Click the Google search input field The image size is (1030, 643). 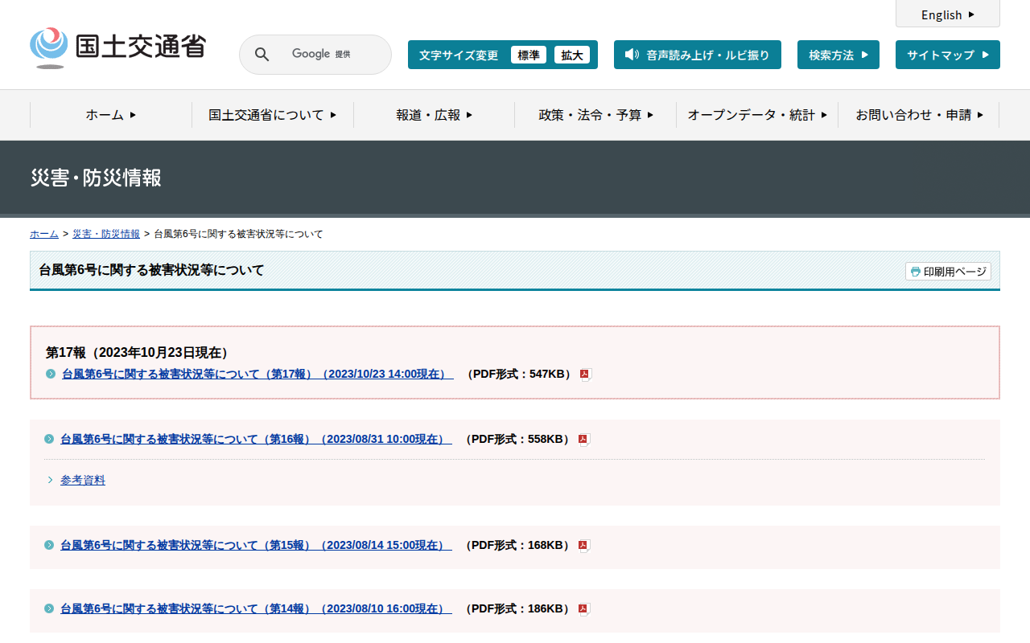point(330,55)
